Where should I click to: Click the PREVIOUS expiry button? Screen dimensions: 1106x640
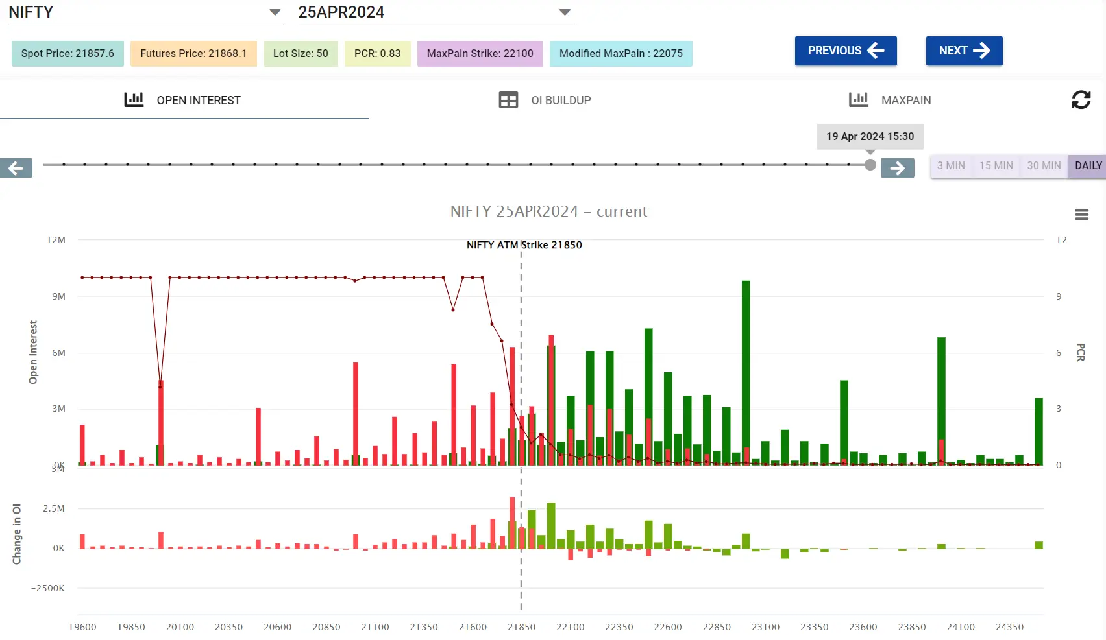(846, 51)
